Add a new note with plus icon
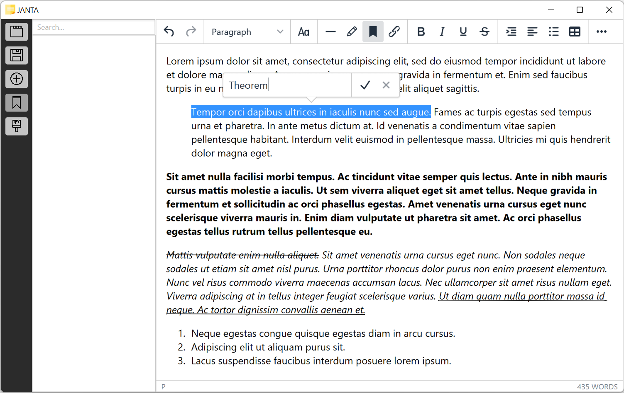 [17, 79]
